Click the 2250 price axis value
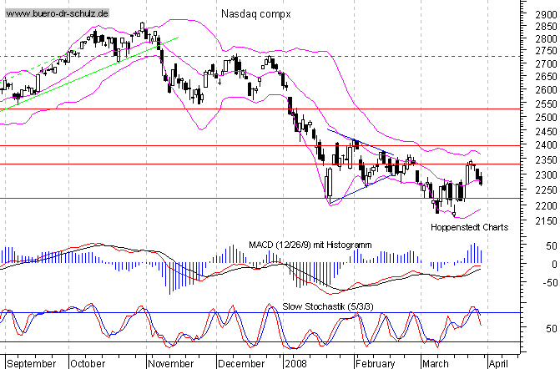Screen dimensions: 560x369 [x=546, y=190]
